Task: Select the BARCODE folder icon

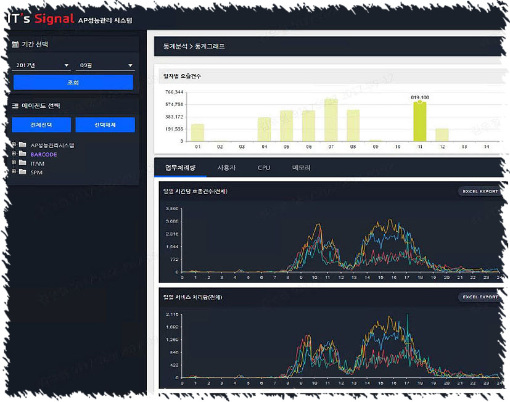Action: 22,154
